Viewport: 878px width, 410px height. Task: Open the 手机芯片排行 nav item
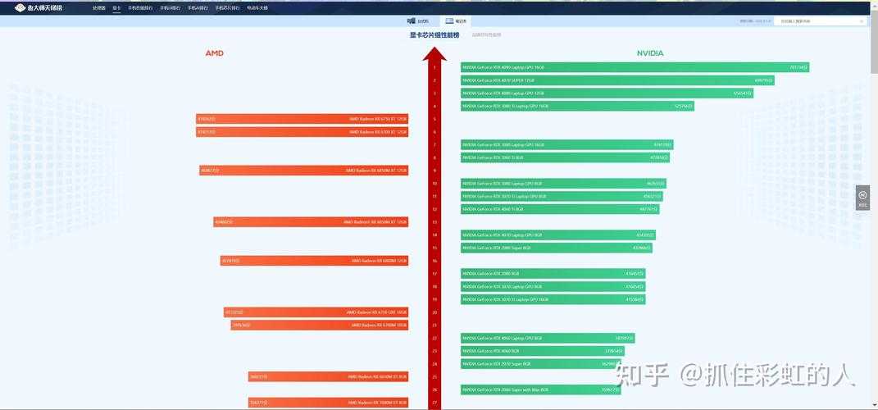[x=227, y=8]
